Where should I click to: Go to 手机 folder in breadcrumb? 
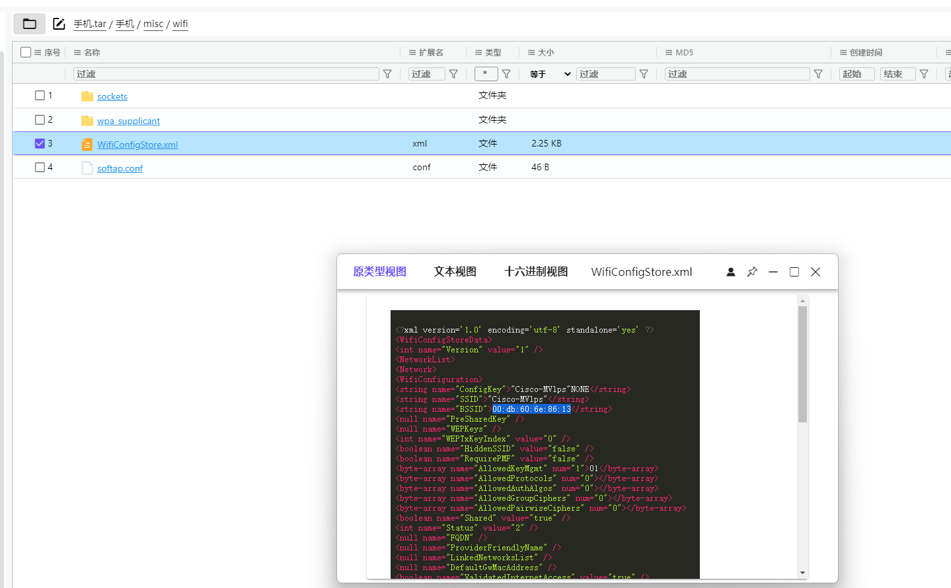point(125,24)
